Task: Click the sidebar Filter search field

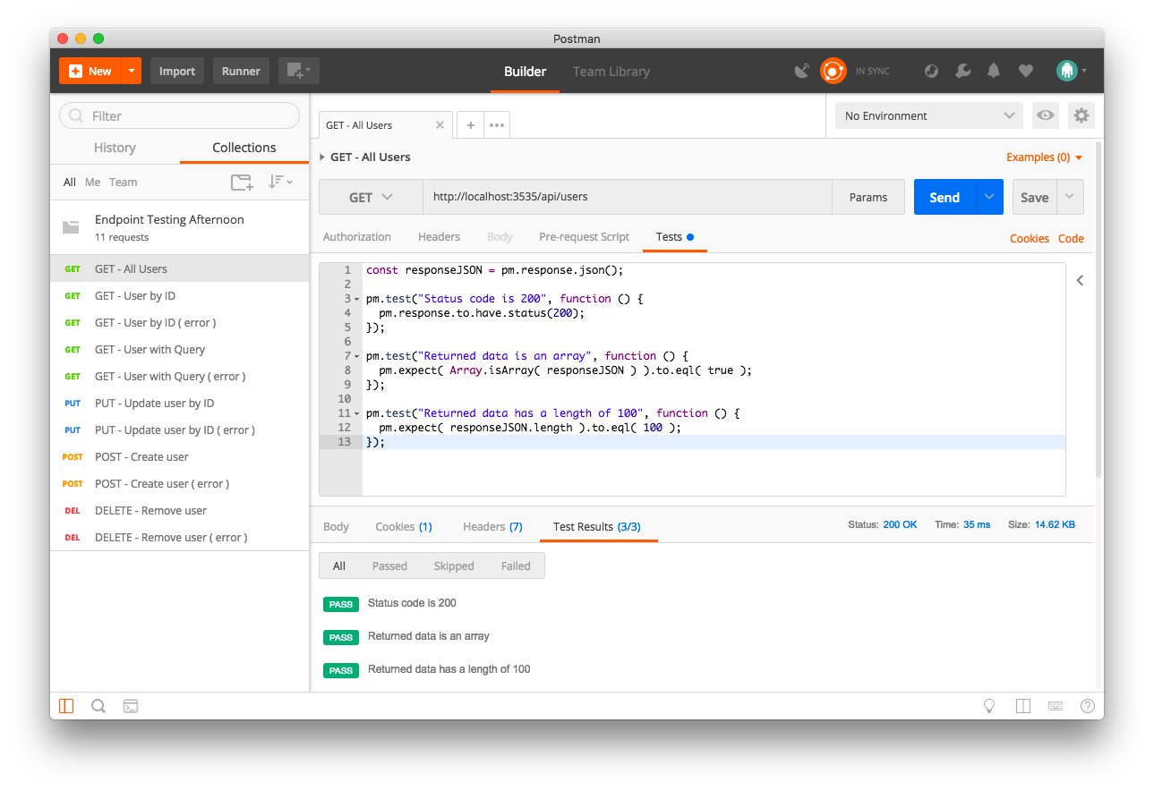Action: (x=179, y=115)
